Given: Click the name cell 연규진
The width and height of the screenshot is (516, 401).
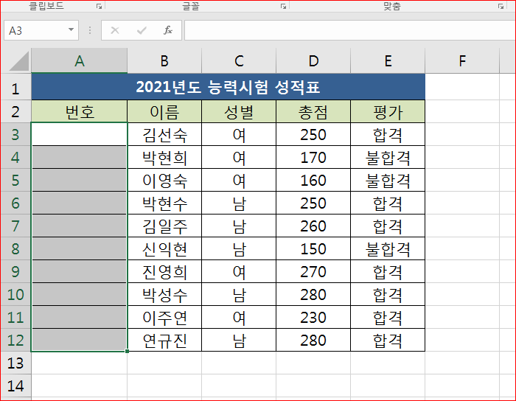Looking at the screenshot, I should coord(164,340).
